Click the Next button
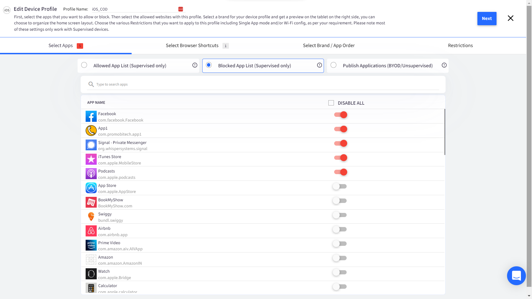The width and height of the screenshot is (532, 299). coord(487,19)
